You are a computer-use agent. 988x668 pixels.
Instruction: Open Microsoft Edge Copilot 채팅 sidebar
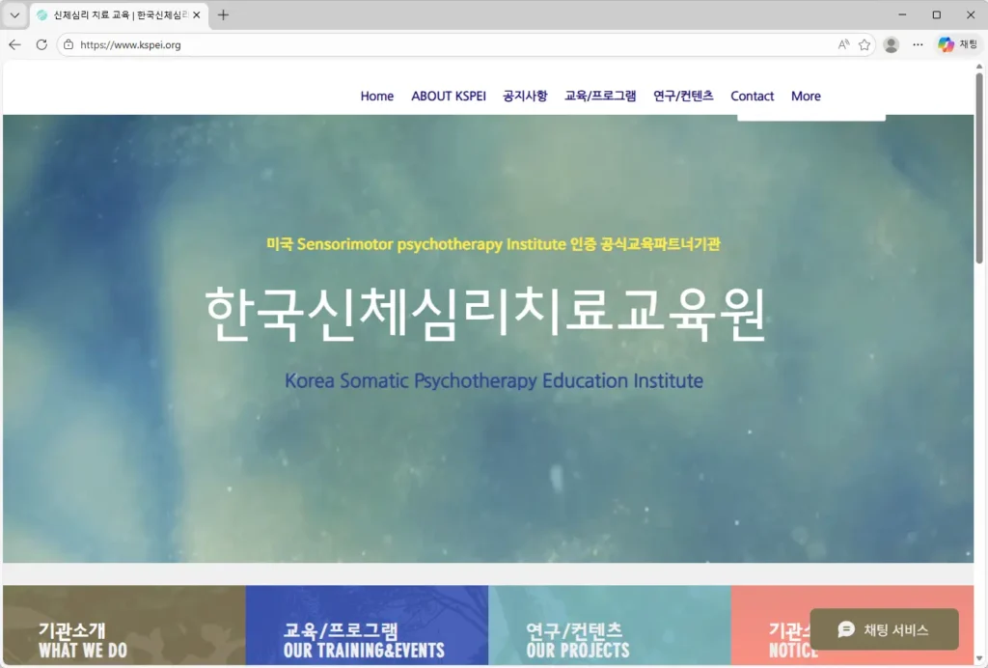click(x=959, y=44)
